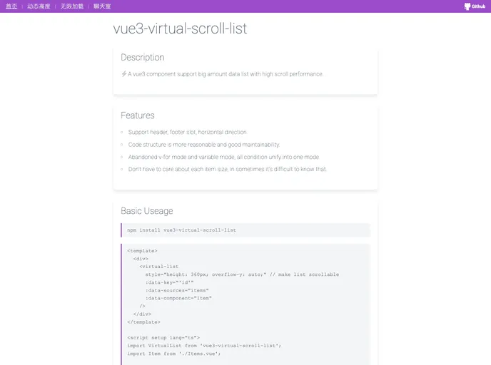Click the Abandoned v-for mode bullet text

pos(223,157)
